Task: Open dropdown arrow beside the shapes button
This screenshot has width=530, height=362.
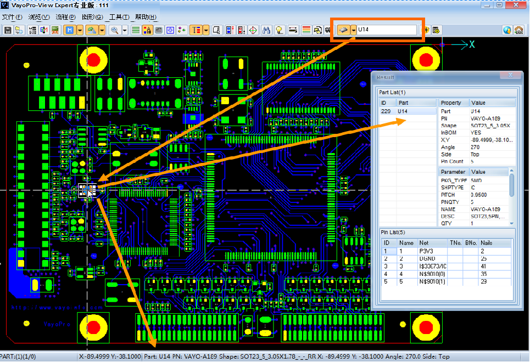Action: point(102,30)
